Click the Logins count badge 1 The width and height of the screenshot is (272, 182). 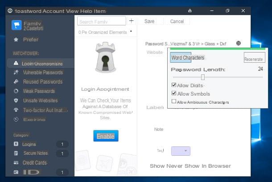point(62,144)
